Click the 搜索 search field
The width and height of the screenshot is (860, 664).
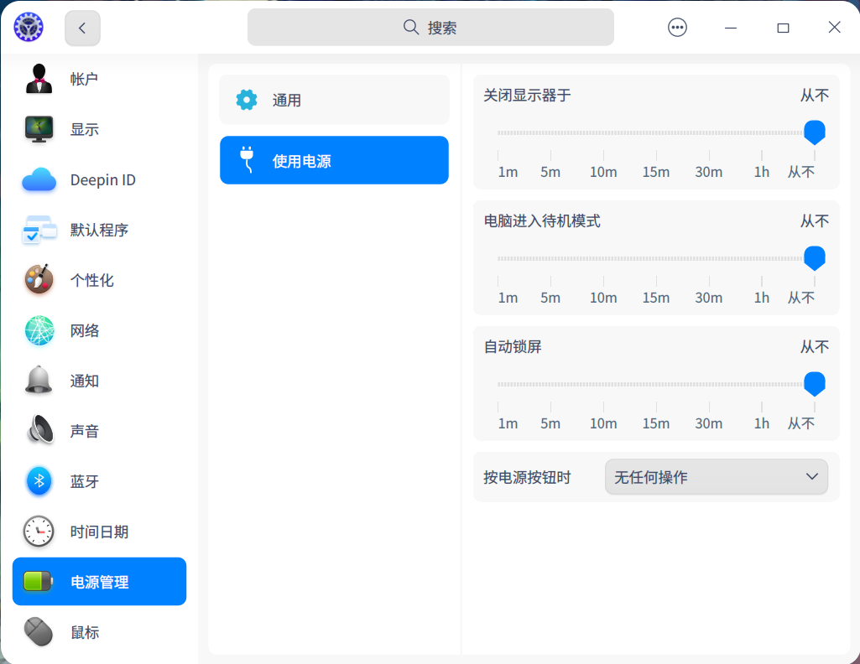point(430,27)
